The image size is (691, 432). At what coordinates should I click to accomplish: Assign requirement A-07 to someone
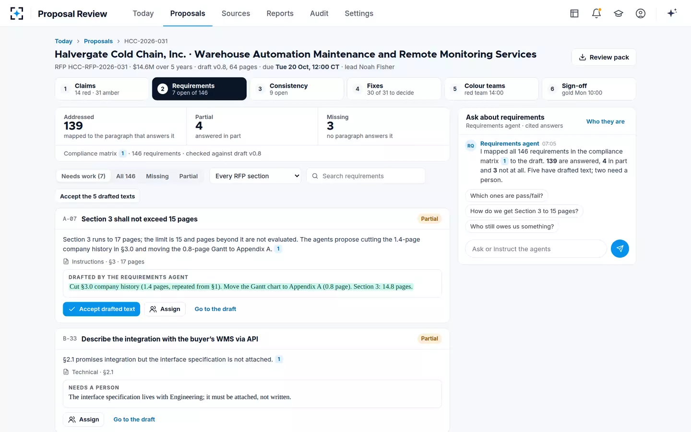tap(165, 309)
